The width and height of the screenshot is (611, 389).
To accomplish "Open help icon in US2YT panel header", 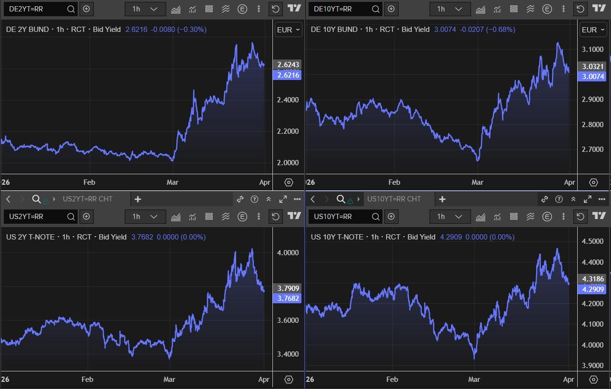I will pyautogui.click(x=254, y=199).
